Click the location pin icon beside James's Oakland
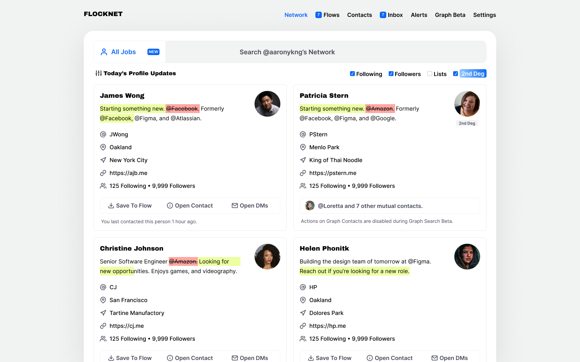 tap(103, 147)
